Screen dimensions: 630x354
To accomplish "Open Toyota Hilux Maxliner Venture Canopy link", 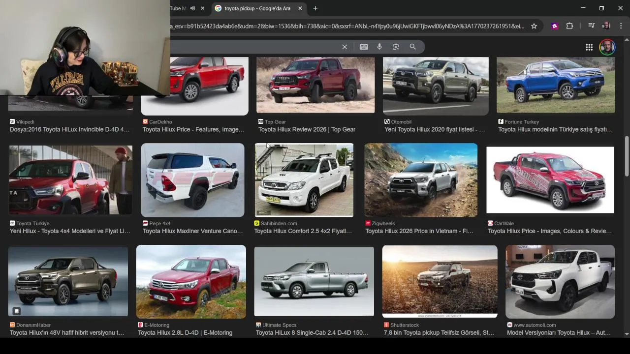I will point(193,231).
